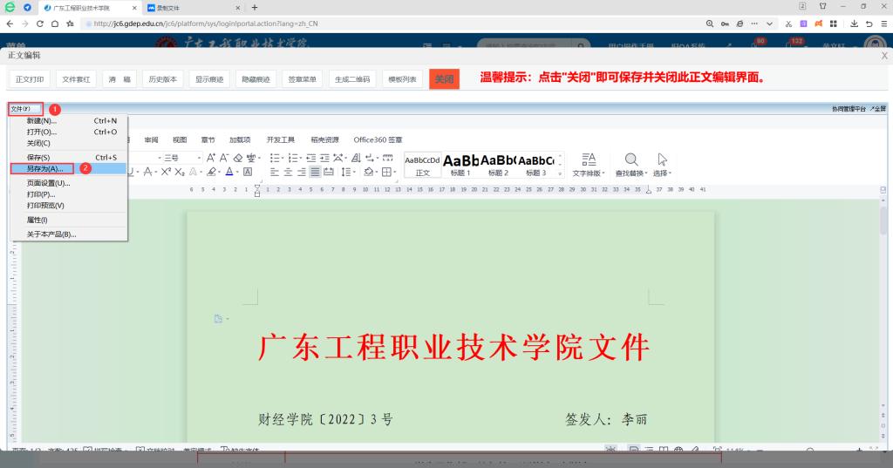Click the bulleted list icon
The height and width of the screenshot is (468, 893).
click(276, 158)
